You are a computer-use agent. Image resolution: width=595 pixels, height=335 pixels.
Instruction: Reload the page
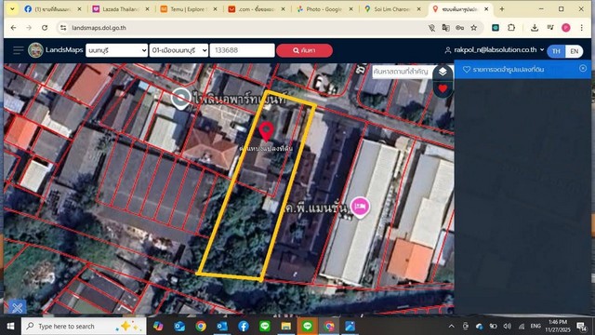pyautogui.click(x=45, y=28)
